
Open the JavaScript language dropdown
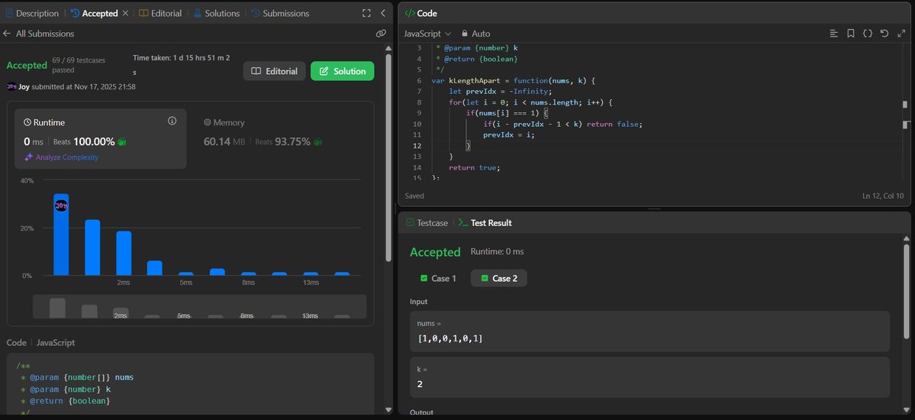[428, 34]
